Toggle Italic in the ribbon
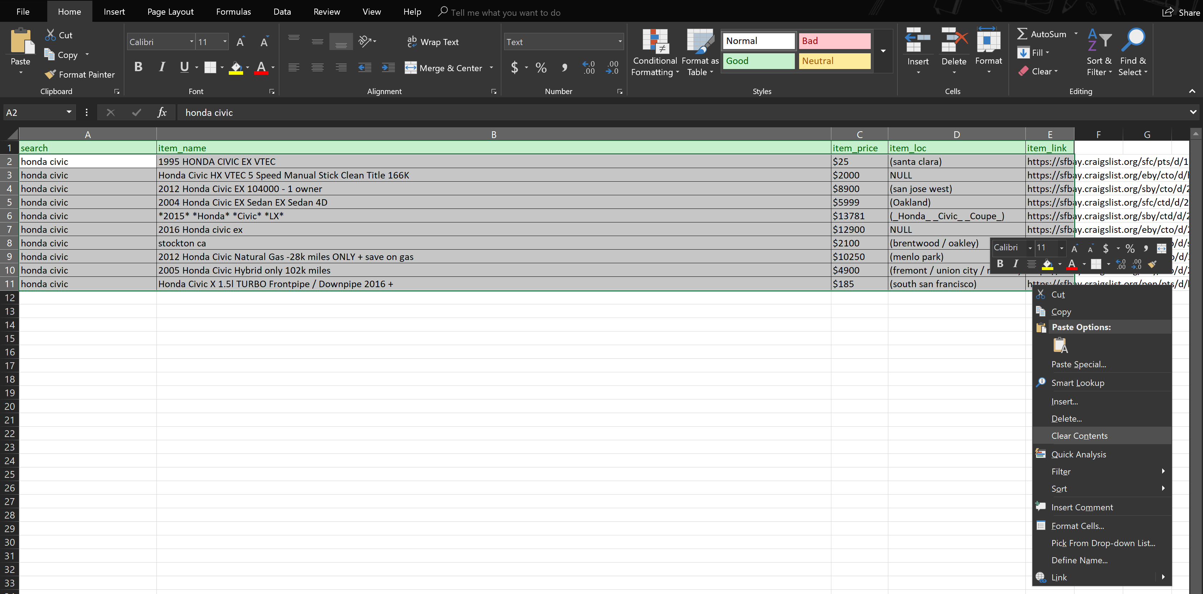 [161, 67]
